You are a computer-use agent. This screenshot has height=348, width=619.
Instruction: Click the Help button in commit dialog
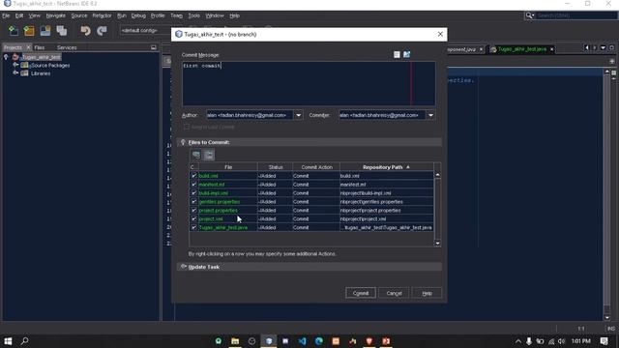[x=427, y=293]
